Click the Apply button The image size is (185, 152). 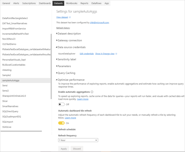click(64, 149)
